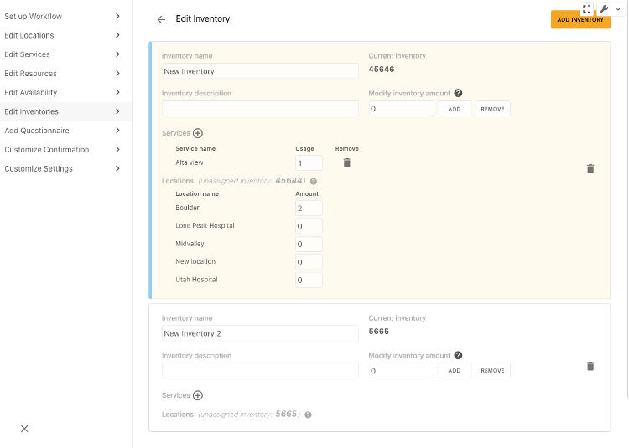Click the wrench tools icon
This screenshot has width=629, height=448.
(x=604, y=9)
